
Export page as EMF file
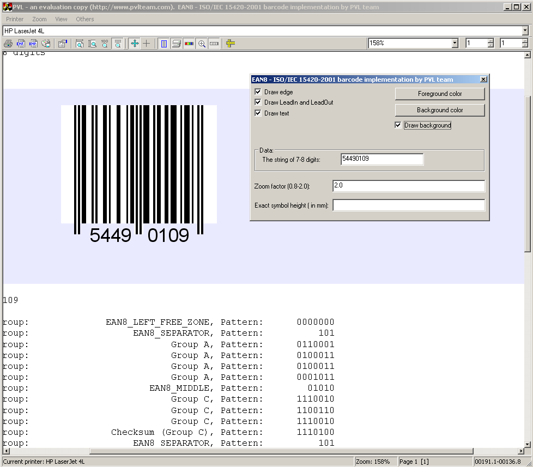click(21, 44)
